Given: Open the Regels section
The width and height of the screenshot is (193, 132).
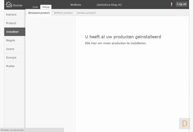Looking at the screenshot, I should (11, 40).
